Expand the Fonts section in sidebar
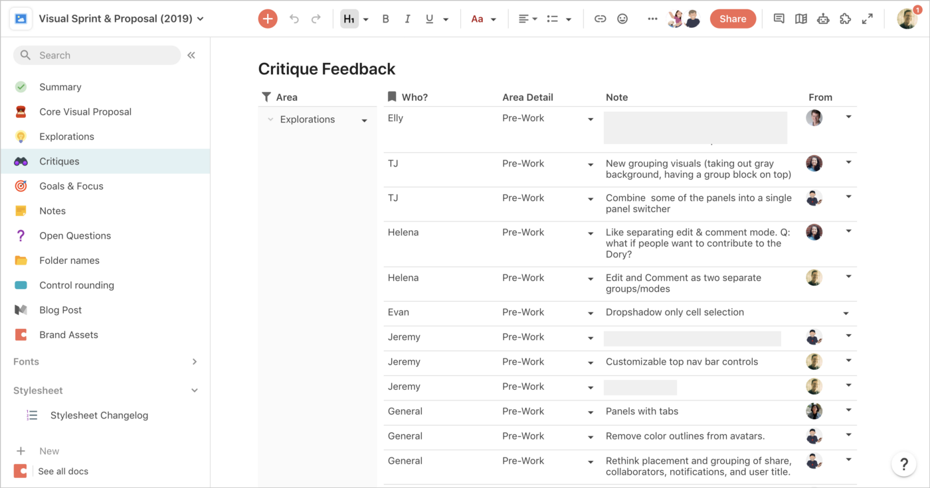Viewport: 930px width, 488px height. pos(195,361)
